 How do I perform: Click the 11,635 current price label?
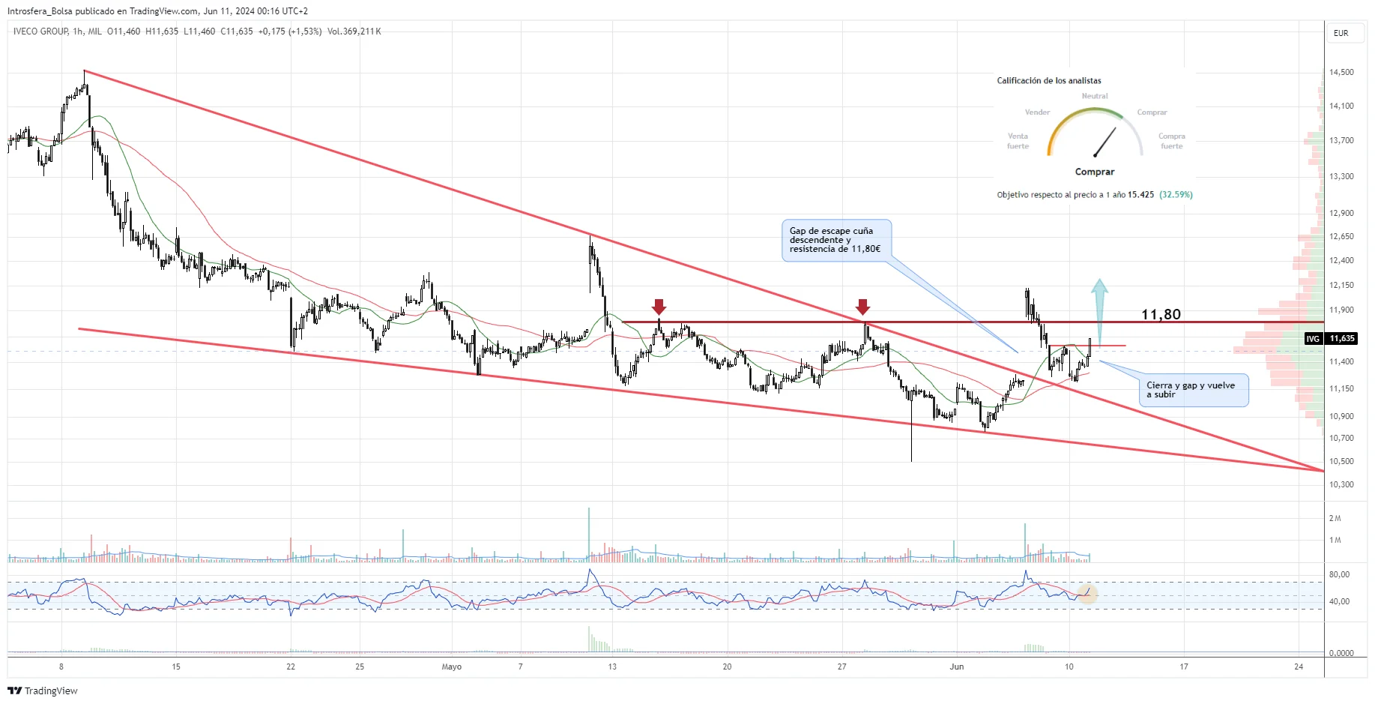click(x=1342, y=339)
